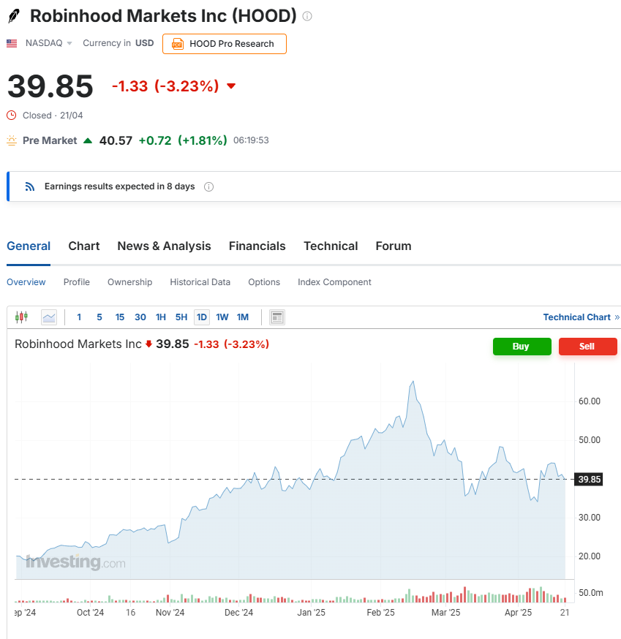Set chart interval to 1W
The width and height of the screenshot is (621, 639).
pos(222,317)
